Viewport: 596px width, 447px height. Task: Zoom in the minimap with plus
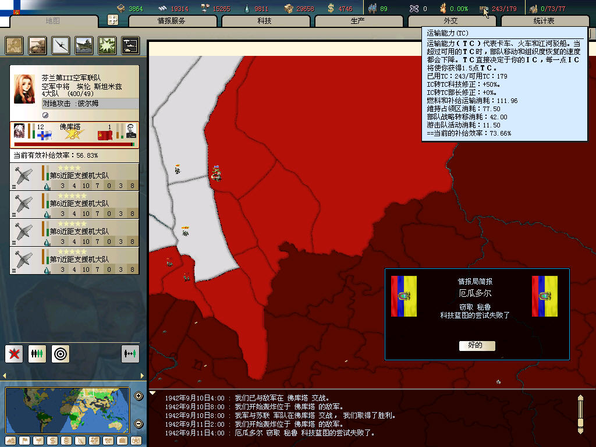(139, 396)
